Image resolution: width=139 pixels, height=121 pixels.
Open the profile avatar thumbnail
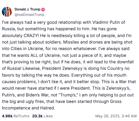coord(7,12)
